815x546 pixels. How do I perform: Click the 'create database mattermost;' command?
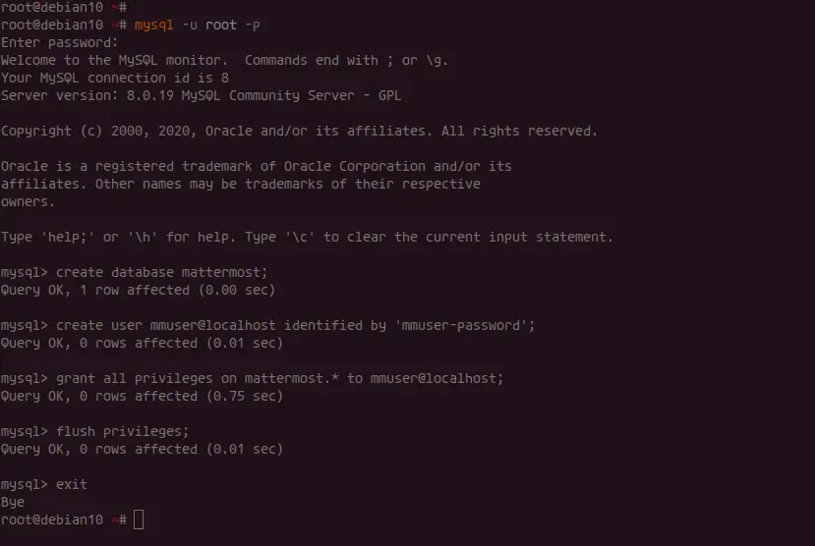[161, 272]
